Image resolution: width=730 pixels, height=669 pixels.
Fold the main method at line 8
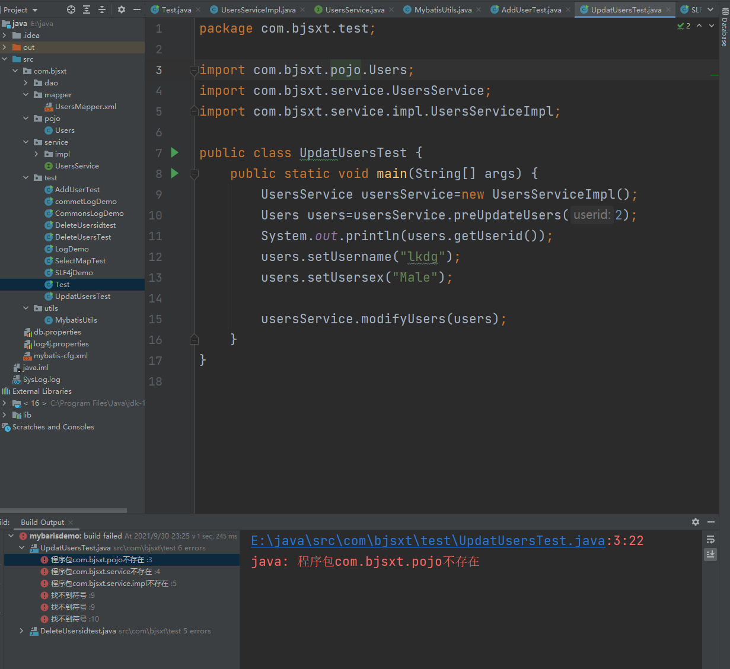[193, 174]
